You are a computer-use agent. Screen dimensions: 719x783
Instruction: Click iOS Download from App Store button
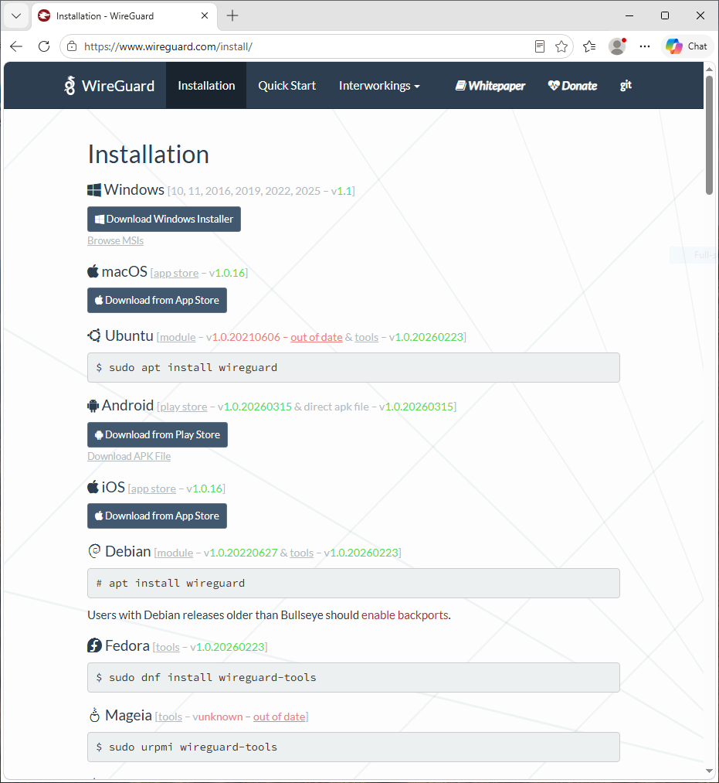[x=158, y=516]
